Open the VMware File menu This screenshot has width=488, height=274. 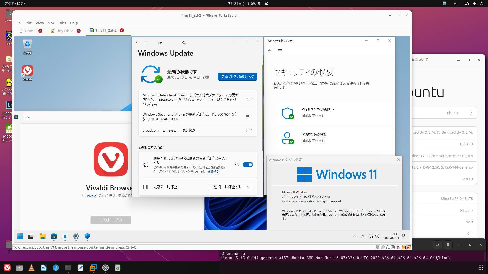(18, 23)
